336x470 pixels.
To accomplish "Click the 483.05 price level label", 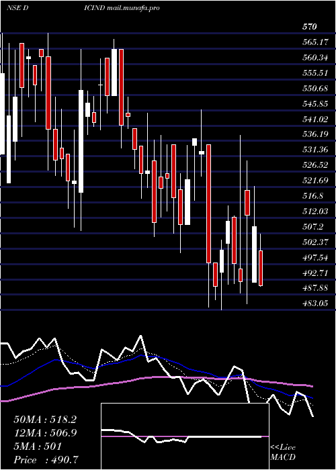I will coord(315,303).
